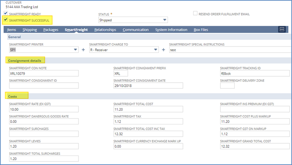Click SmartFreight Con Note field XRL10079
The width and height of the screenshot is (292, 165).
(44, 73)
